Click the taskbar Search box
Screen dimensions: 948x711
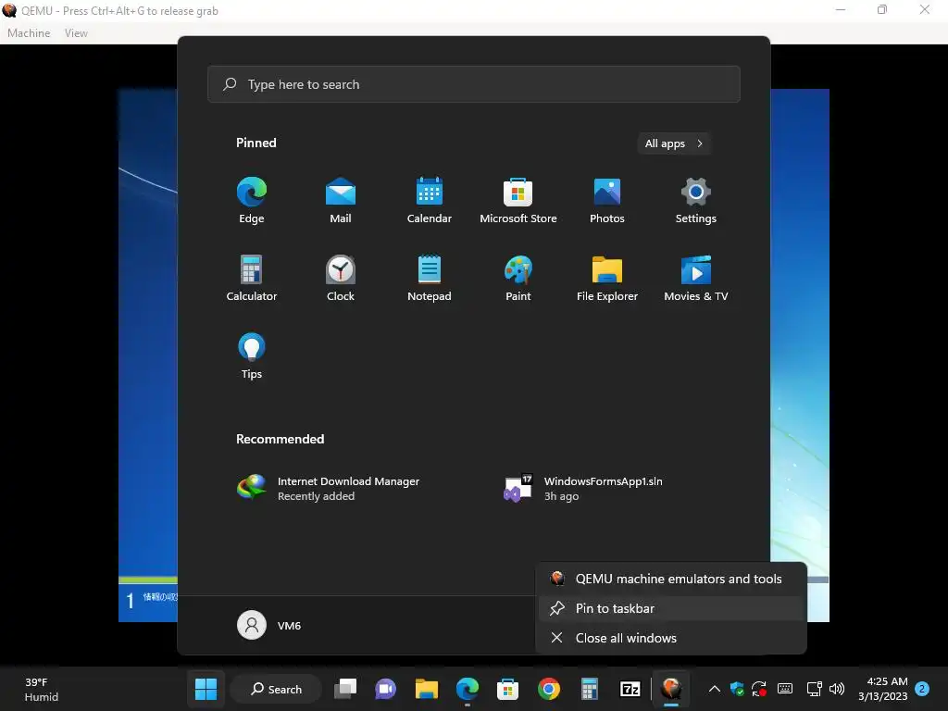(276, 689)
